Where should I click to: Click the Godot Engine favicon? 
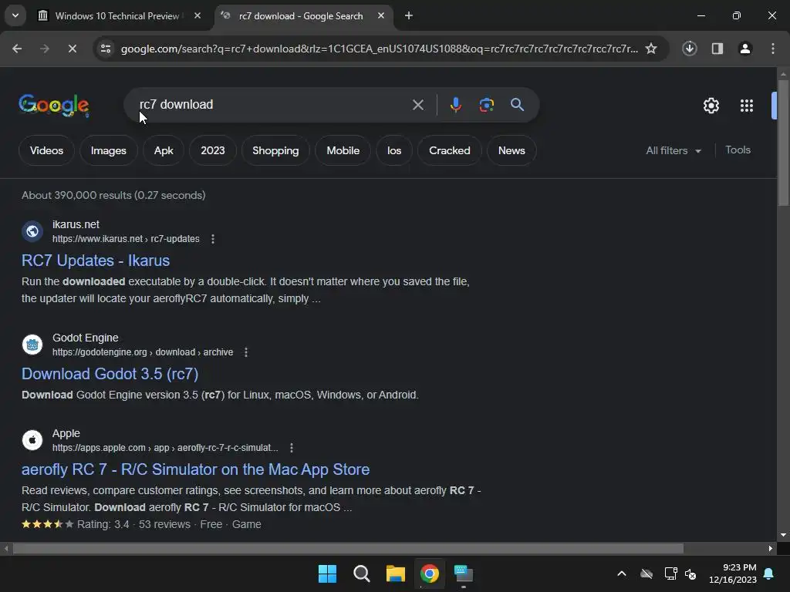(x=32, y=345)
